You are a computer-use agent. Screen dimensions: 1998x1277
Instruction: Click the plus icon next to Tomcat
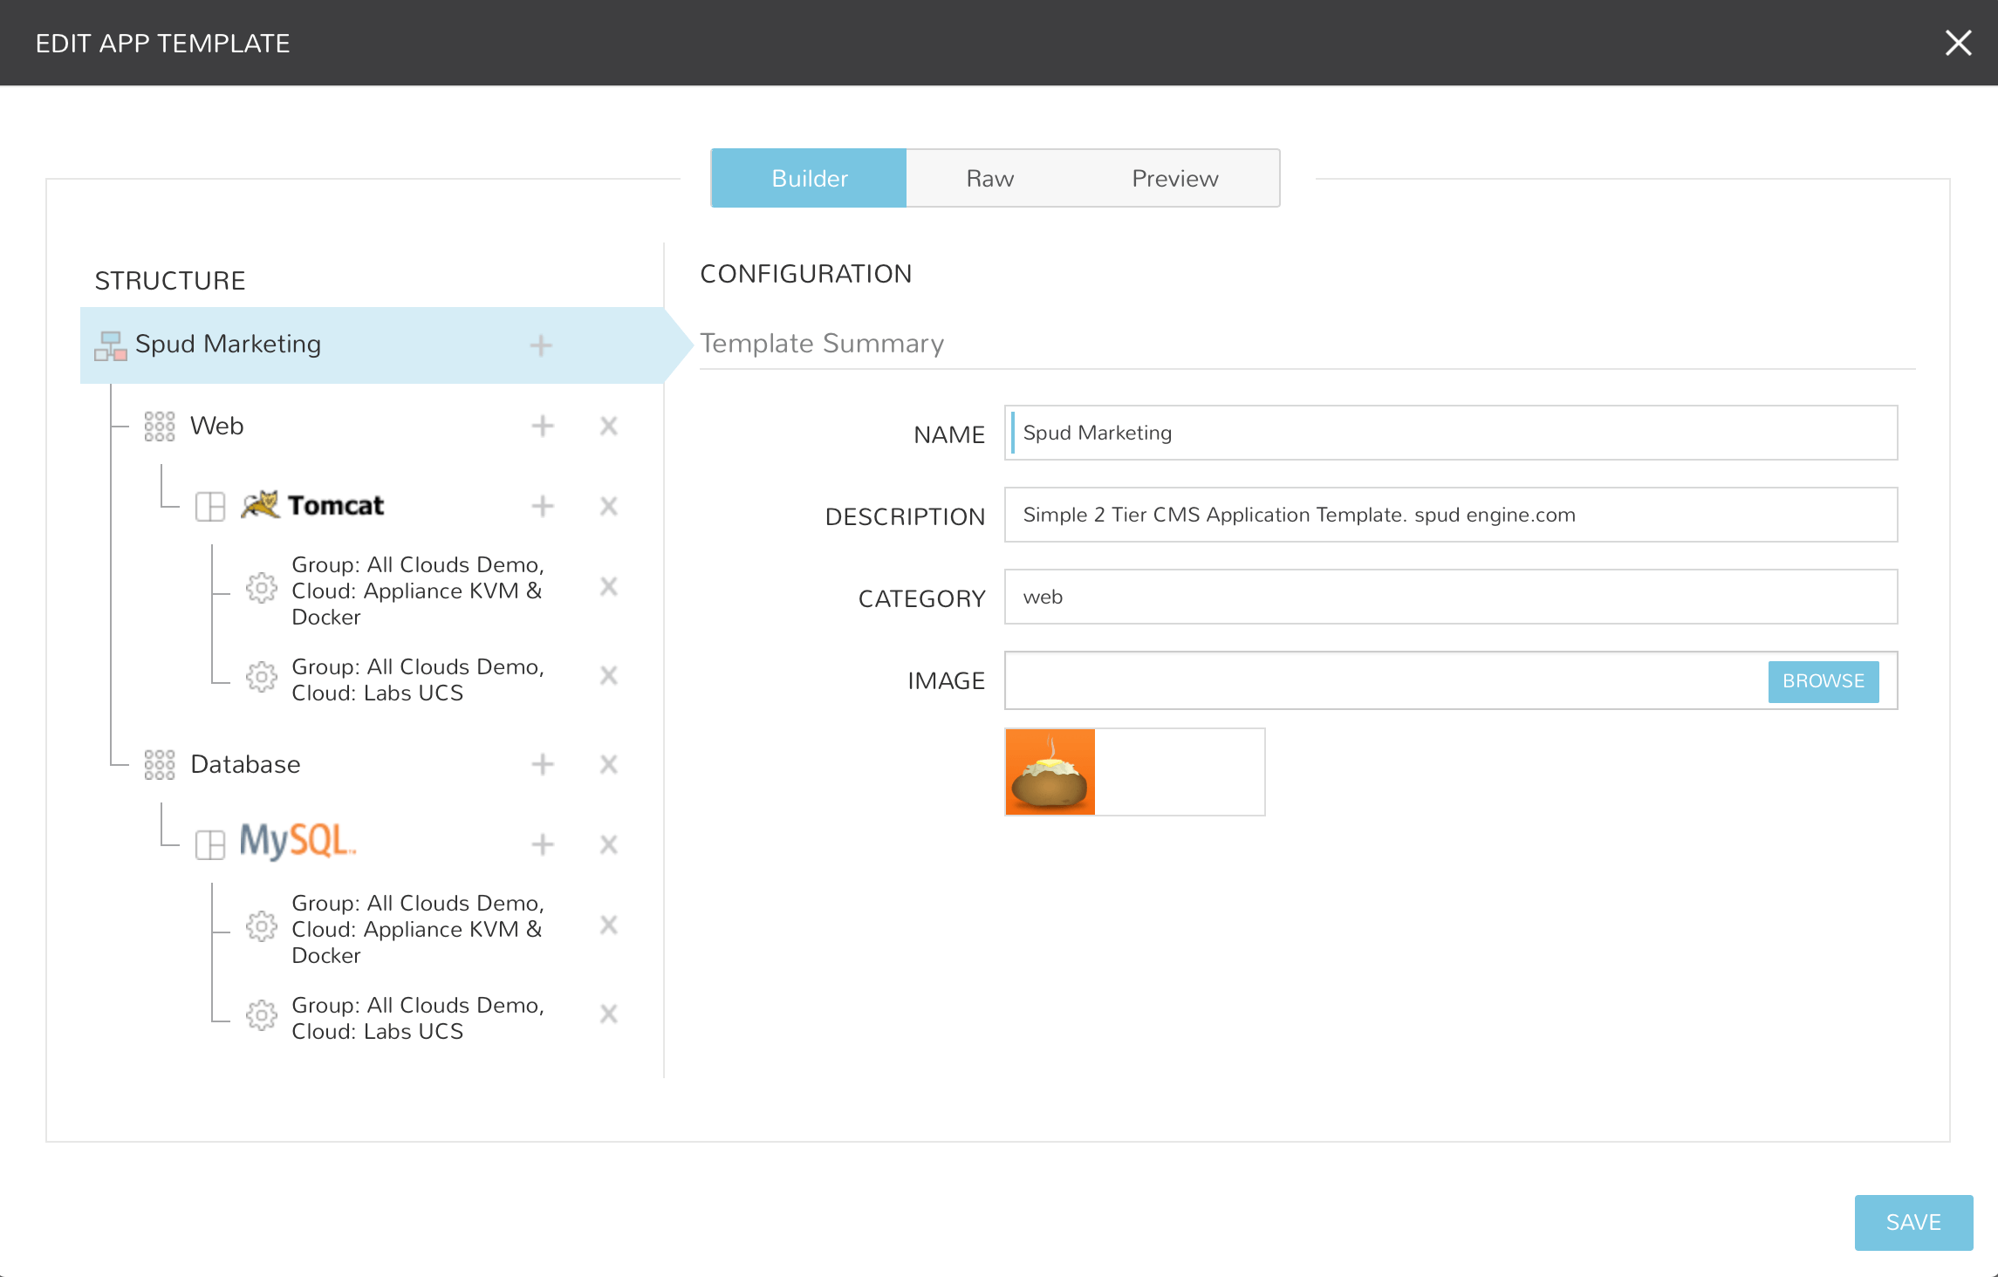pos(543,506)
